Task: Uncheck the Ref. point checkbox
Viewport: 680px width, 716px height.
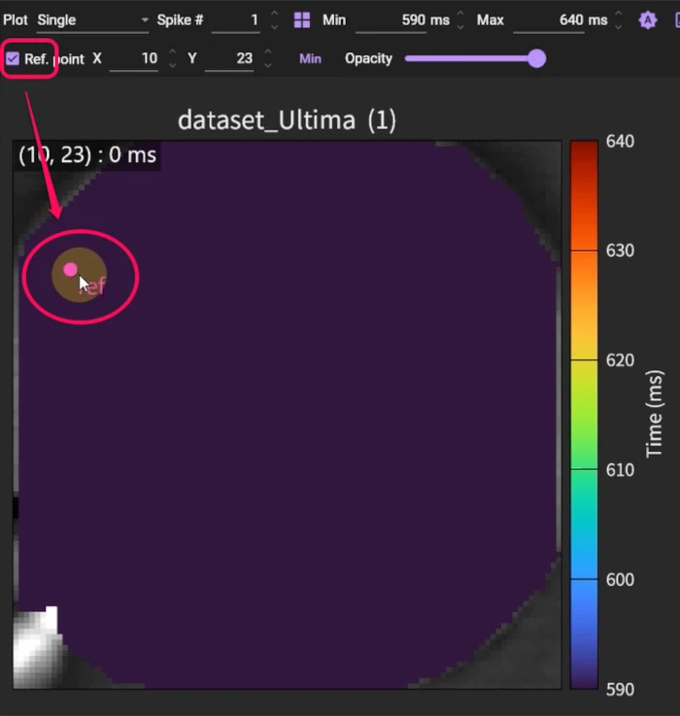Action: tap(13, 58)
